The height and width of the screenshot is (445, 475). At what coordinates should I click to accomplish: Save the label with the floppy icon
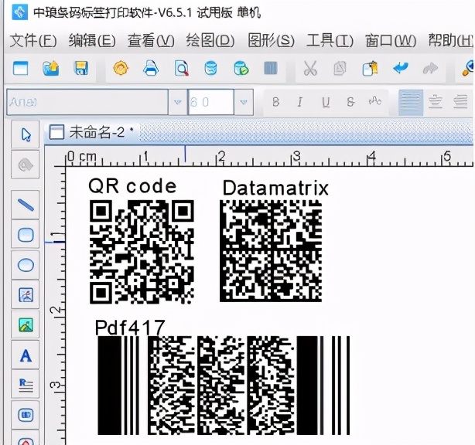point(81,68)
